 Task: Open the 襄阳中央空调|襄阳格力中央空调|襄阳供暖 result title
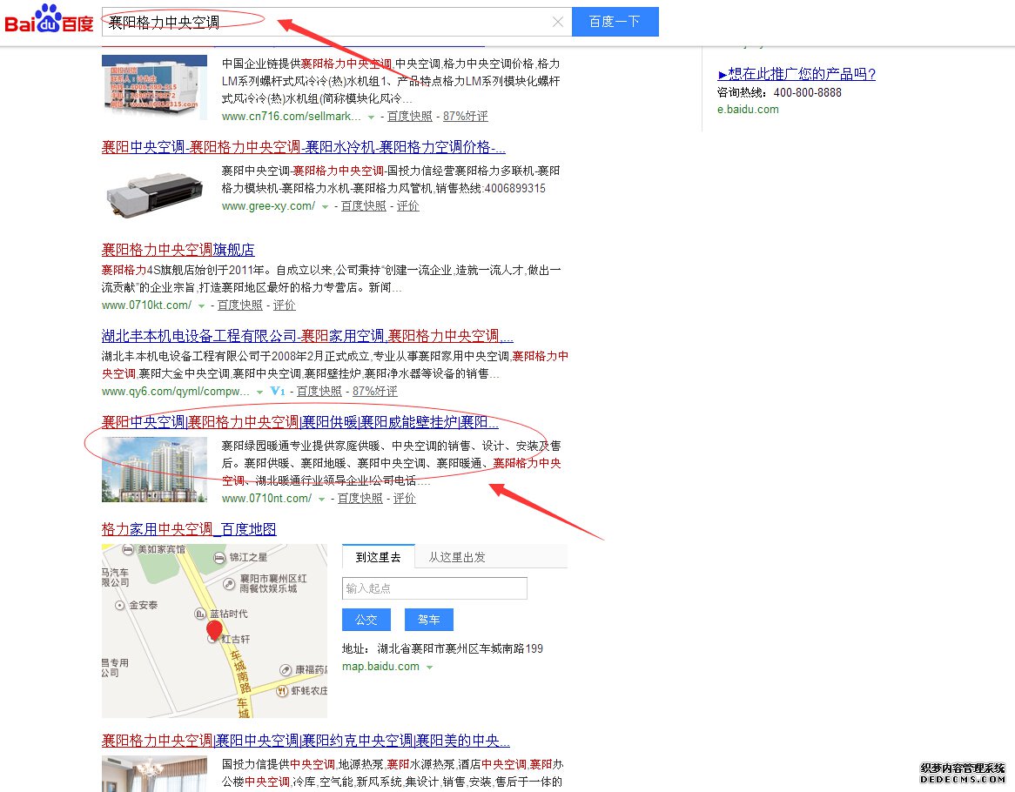pyautogui.click(x=300, y=422)
